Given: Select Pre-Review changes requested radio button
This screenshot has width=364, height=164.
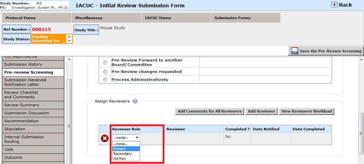Looking at the screenshot, I should coord(105,72).
